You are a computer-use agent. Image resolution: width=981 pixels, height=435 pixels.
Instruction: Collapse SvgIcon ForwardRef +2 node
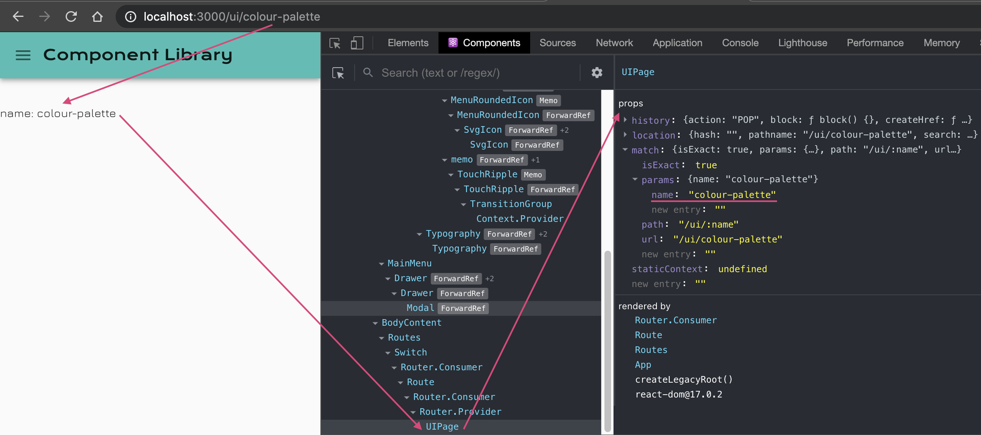[457, 130]
